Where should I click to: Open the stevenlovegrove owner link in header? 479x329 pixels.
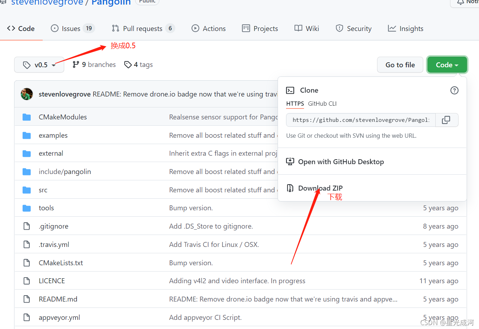[47, 2]
